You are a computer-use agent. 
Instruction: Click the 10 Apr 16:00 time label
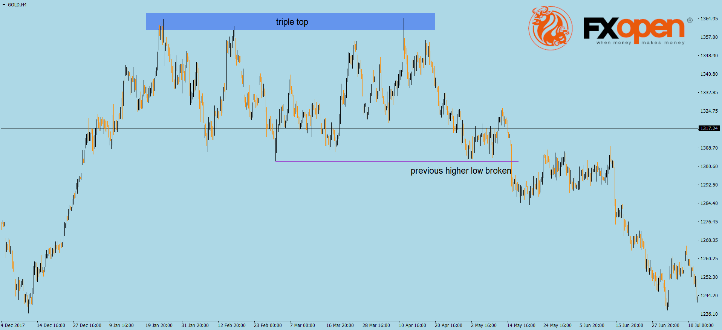coord(412,325)
